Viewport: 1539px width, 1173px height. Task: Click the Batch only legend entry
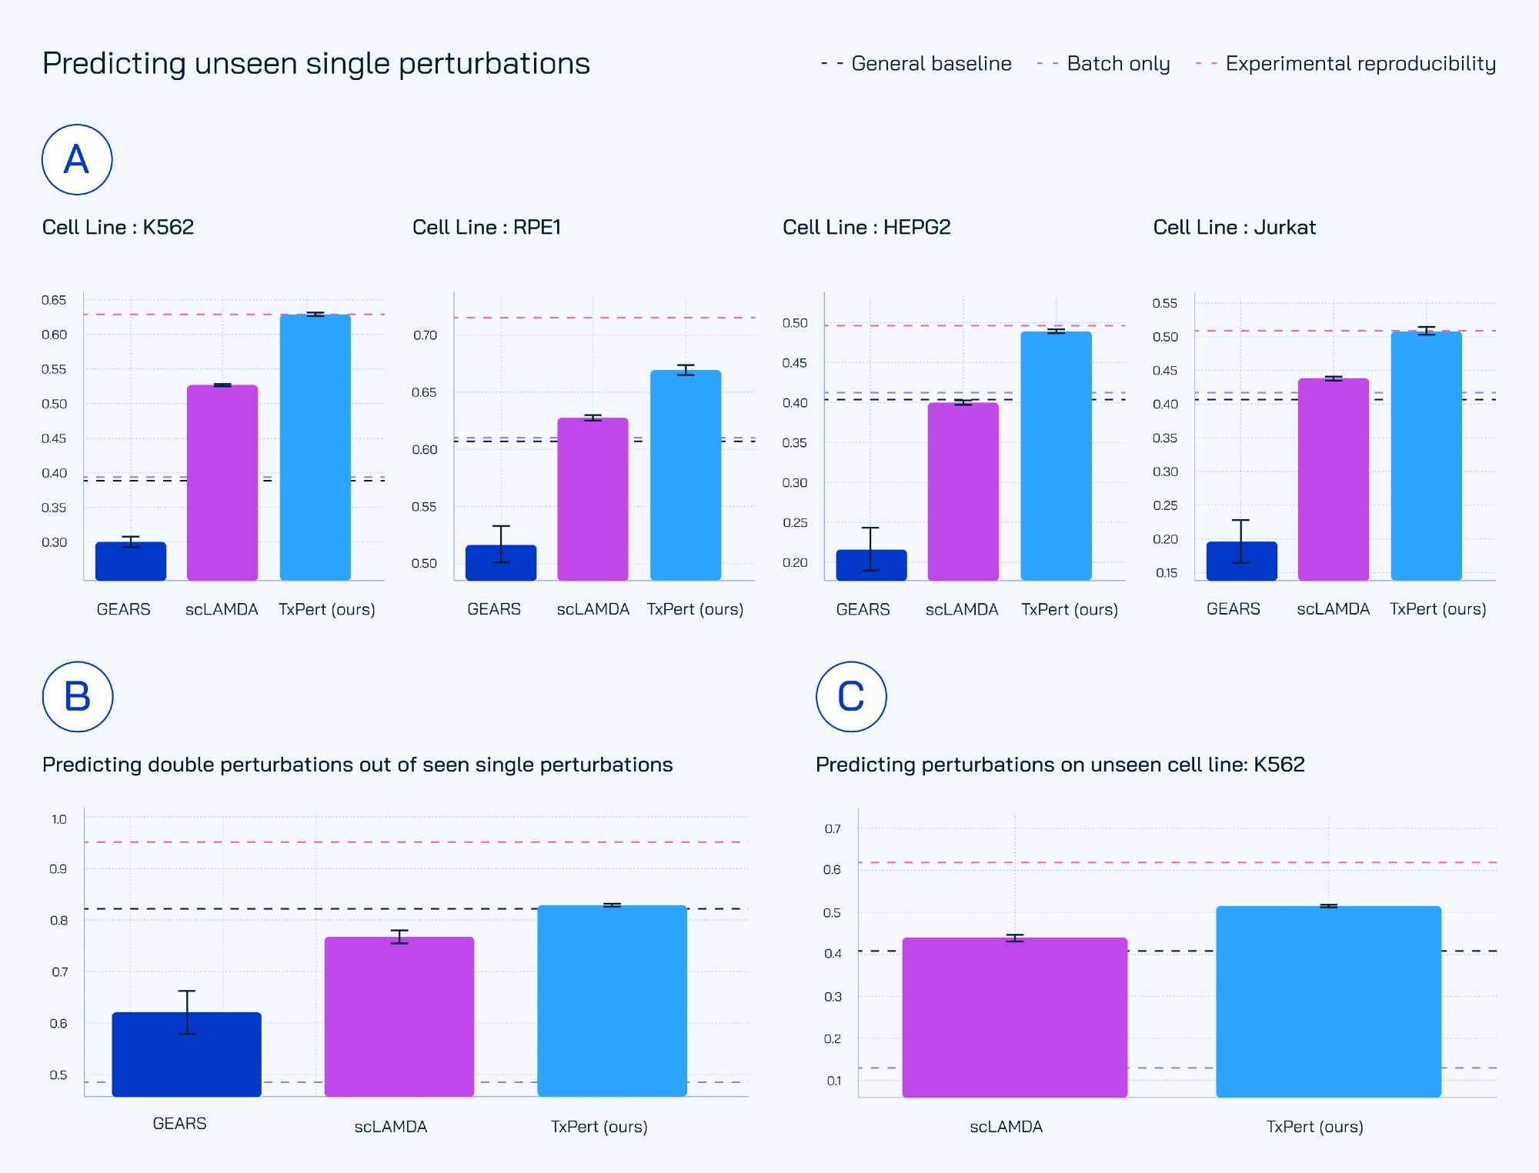coord(1103,64)
